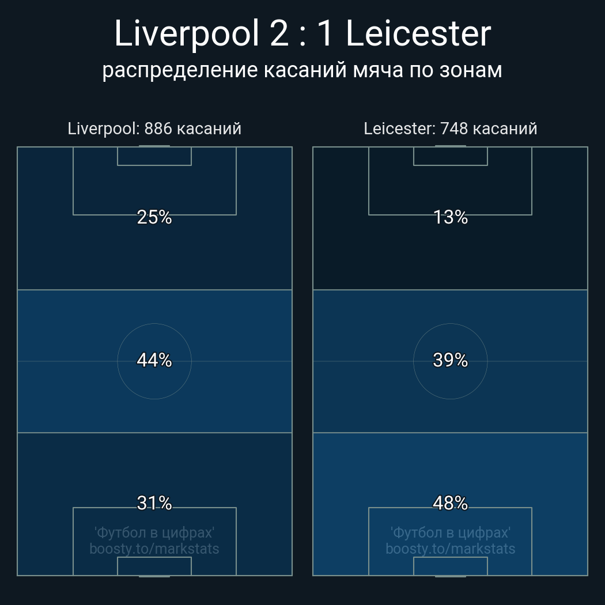The width and height of the screenshot is (605, 605).
Task: Click top six-yard box on Leicester pitch
Action: pos(450,156)
